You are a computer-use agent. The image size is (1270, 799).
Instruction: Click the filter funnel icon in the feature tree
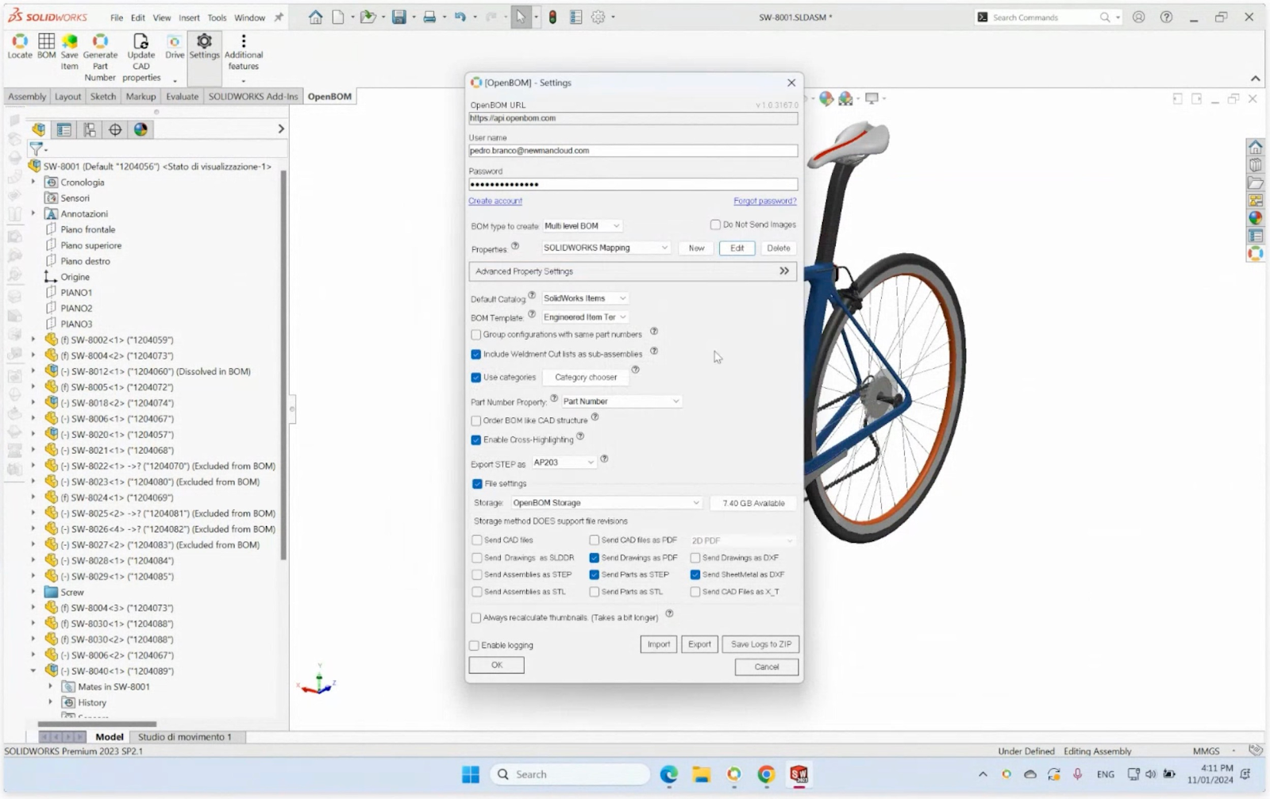36,148
